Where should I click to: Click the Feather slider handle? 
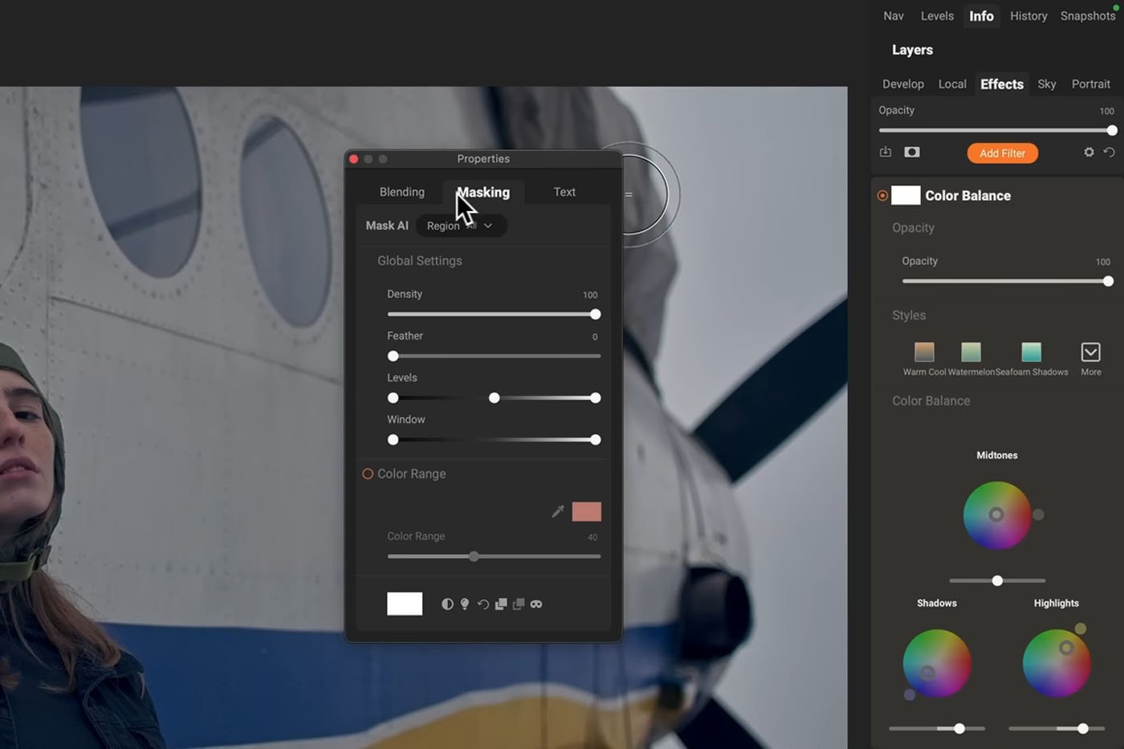point(393,356)
